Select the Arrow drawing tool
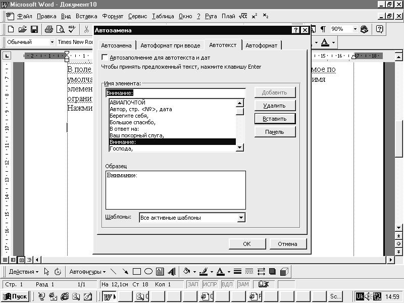 (125, 272)
